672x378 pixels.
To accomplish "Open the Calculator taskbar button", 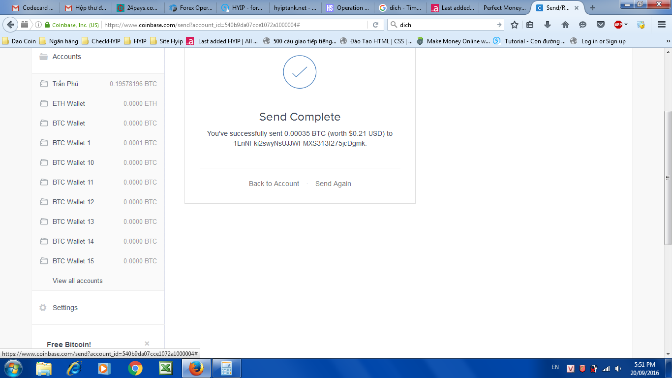I will click(226, 368).
